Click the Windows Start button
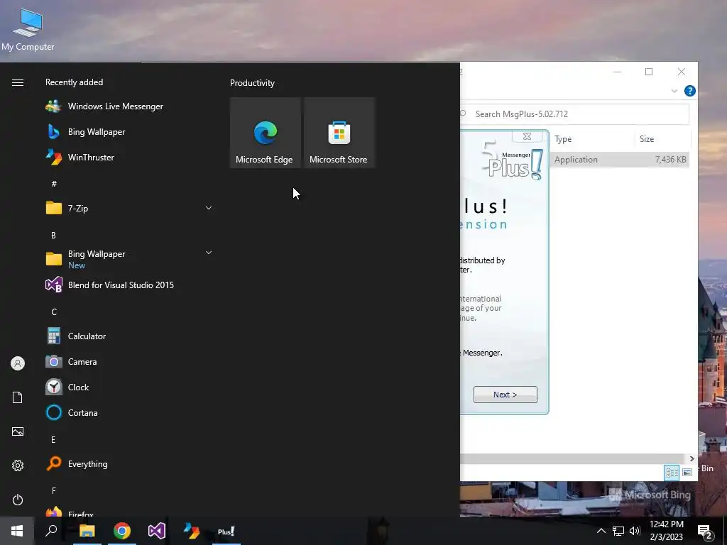727x545 pixels. tap(17, 531)
